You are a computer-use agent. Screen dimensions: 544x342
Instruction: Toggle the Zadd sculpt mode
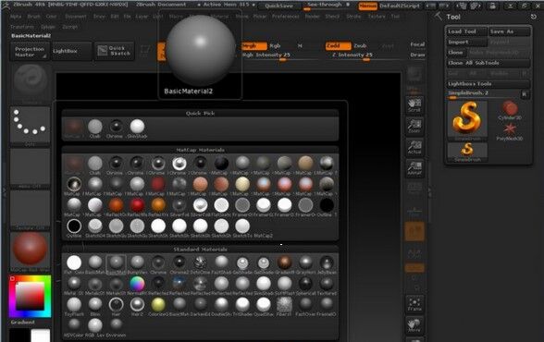pyautogui.click(x=338, y=45)
